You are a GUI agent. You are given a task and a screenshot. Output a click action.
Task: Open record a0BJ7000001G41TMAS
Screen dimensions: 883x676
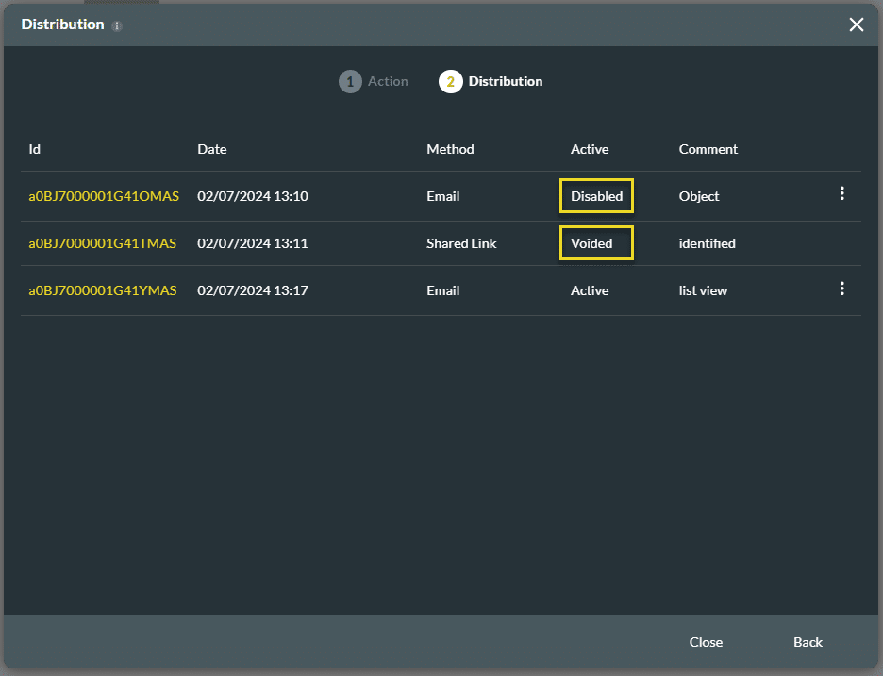pos(102,243)
